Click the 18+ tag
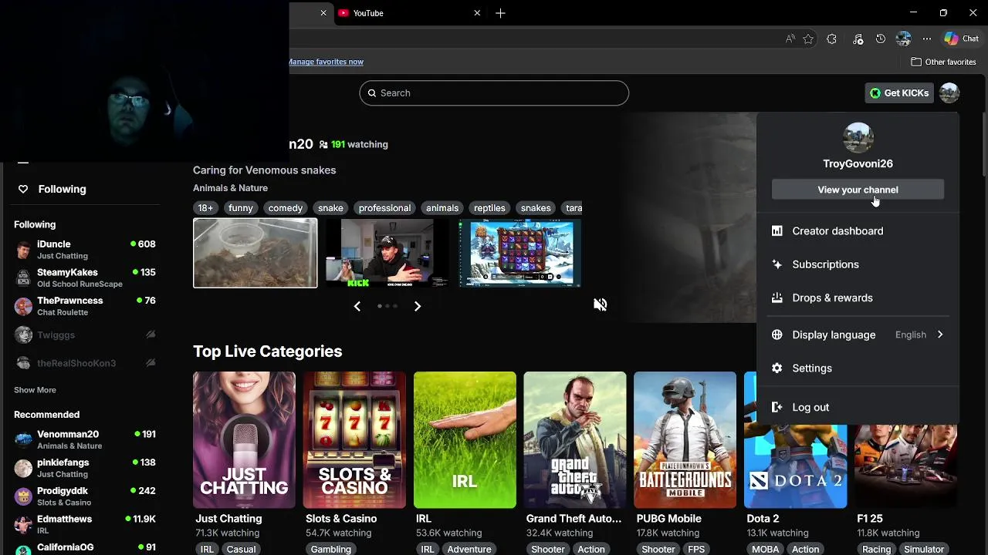This screenshot has height=555, width=988. point(205,208)
